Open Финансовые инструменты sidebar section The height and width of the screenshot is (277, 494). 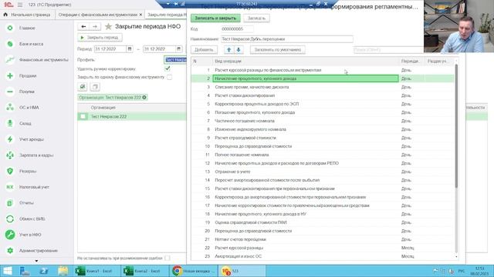43,60
